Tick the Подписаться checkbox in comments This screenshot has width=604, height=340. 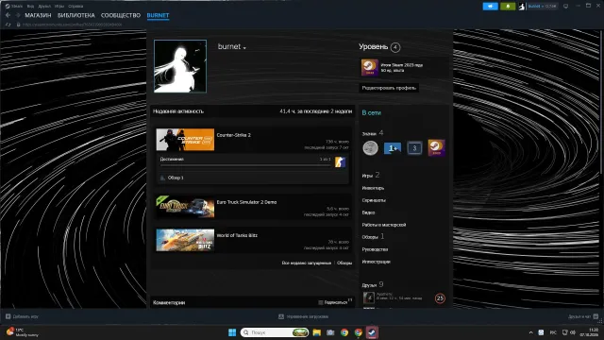321,302
